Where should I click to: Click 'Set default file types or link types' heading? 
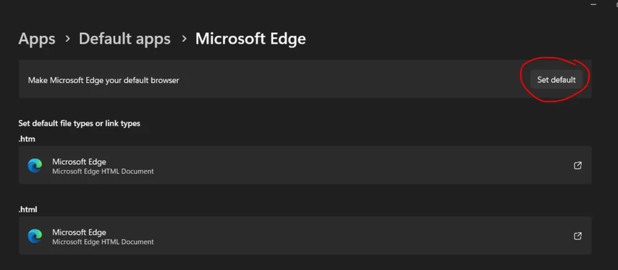pos(79,124)
